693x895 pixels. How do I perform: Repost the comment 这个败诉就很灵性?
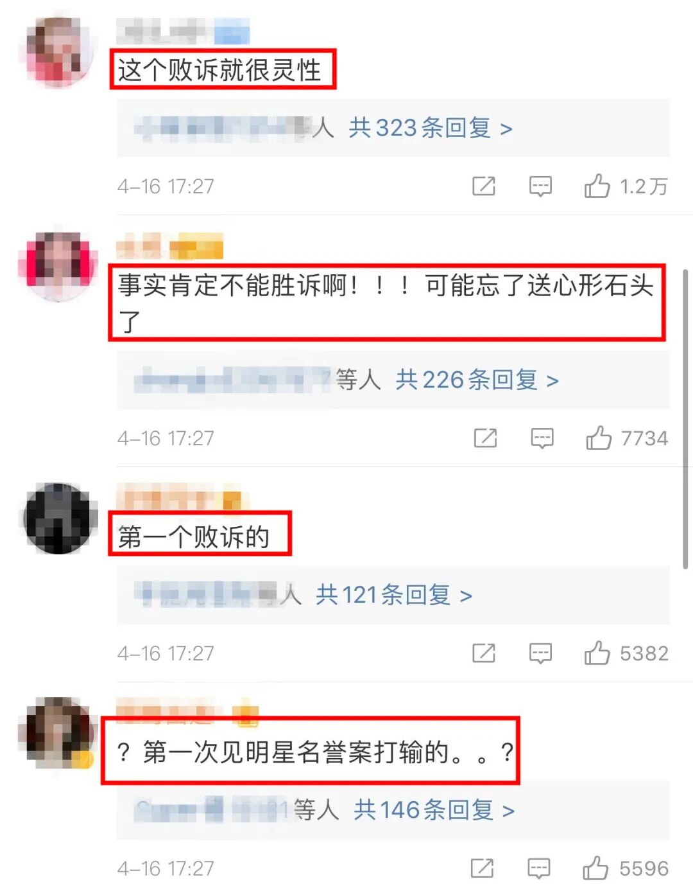(x=484, y=186)
